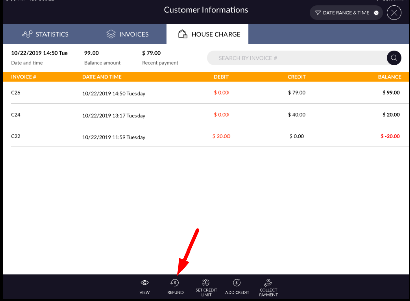Click the Credit column header

pos(296,77)
